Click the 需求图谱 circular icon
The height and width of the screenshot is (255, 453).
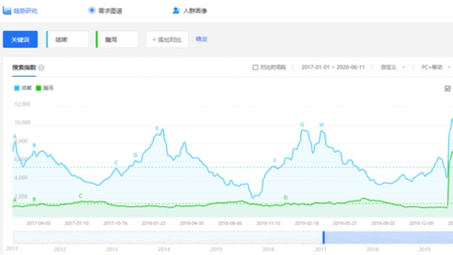coord(92,11)
